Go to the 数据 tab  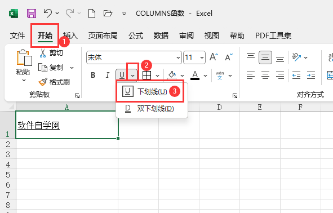(161, 35)
